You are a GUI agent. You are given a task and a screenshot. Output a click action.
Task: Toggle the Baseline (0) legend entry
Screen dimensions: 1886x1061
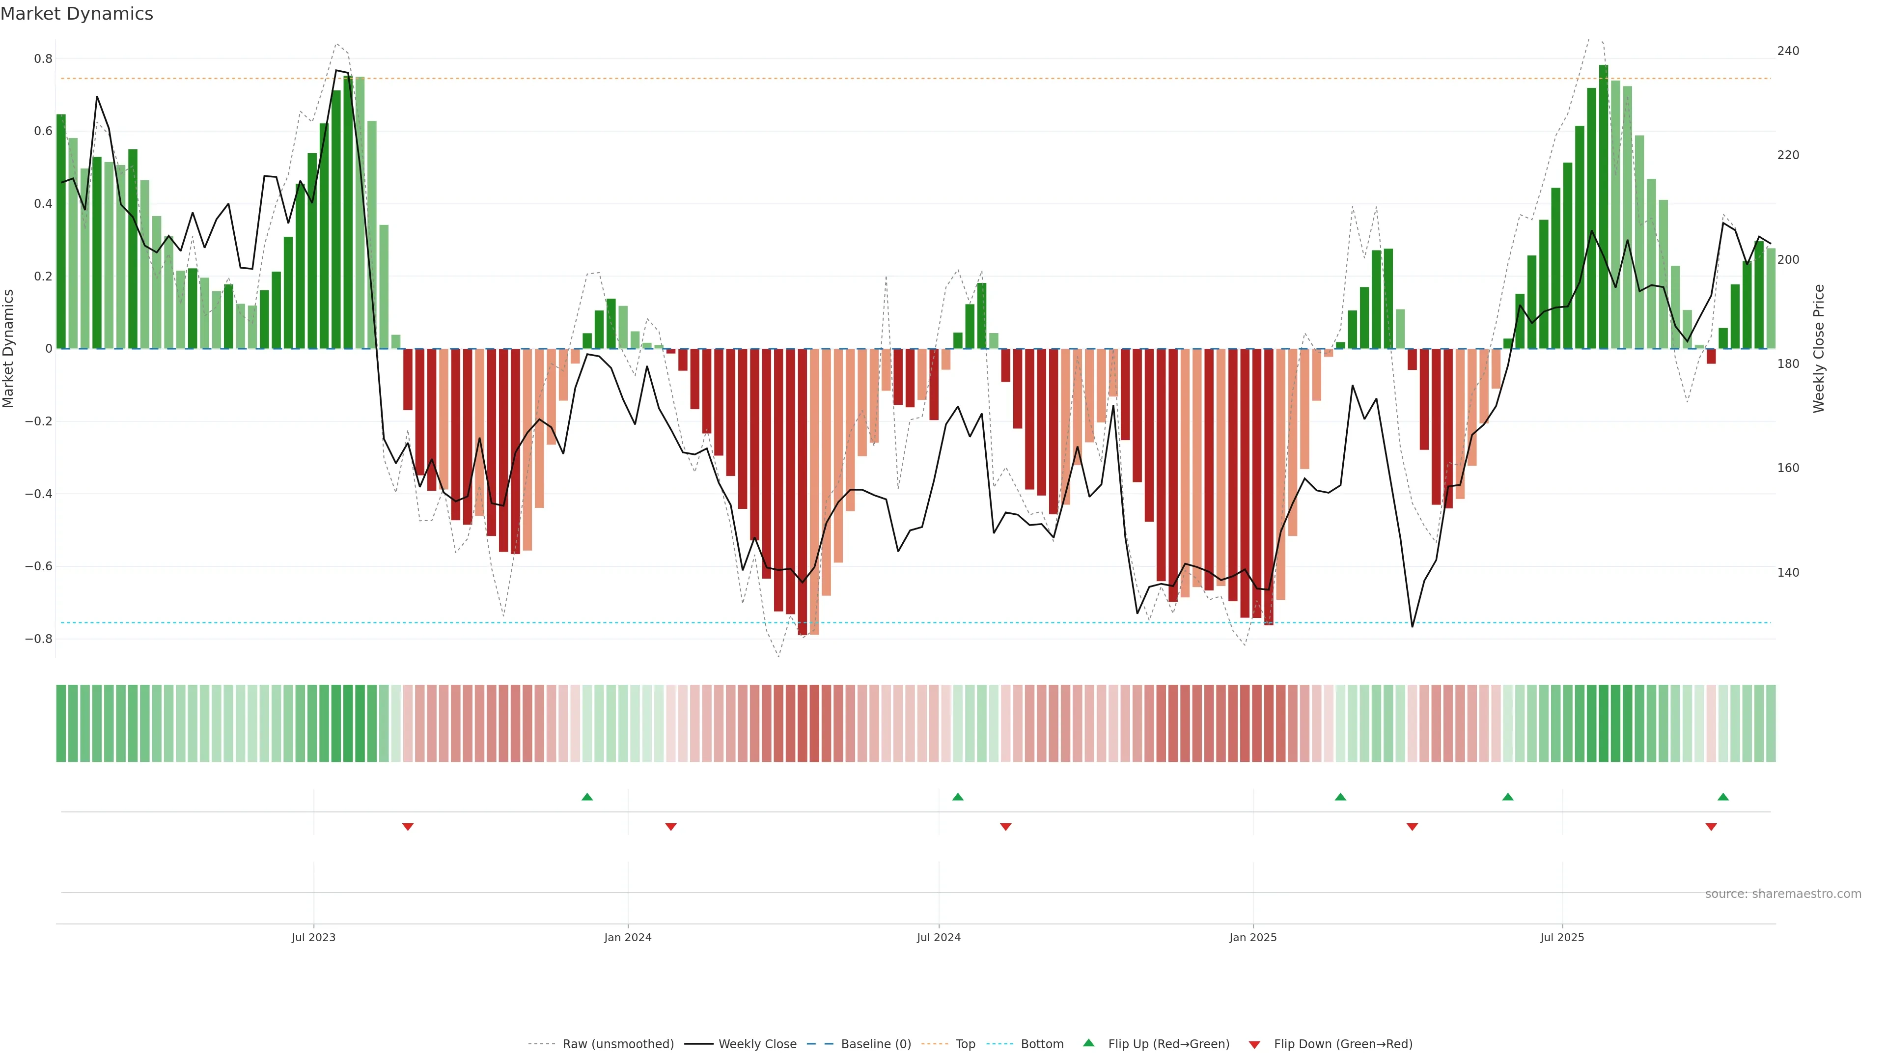click(876, 1044)
